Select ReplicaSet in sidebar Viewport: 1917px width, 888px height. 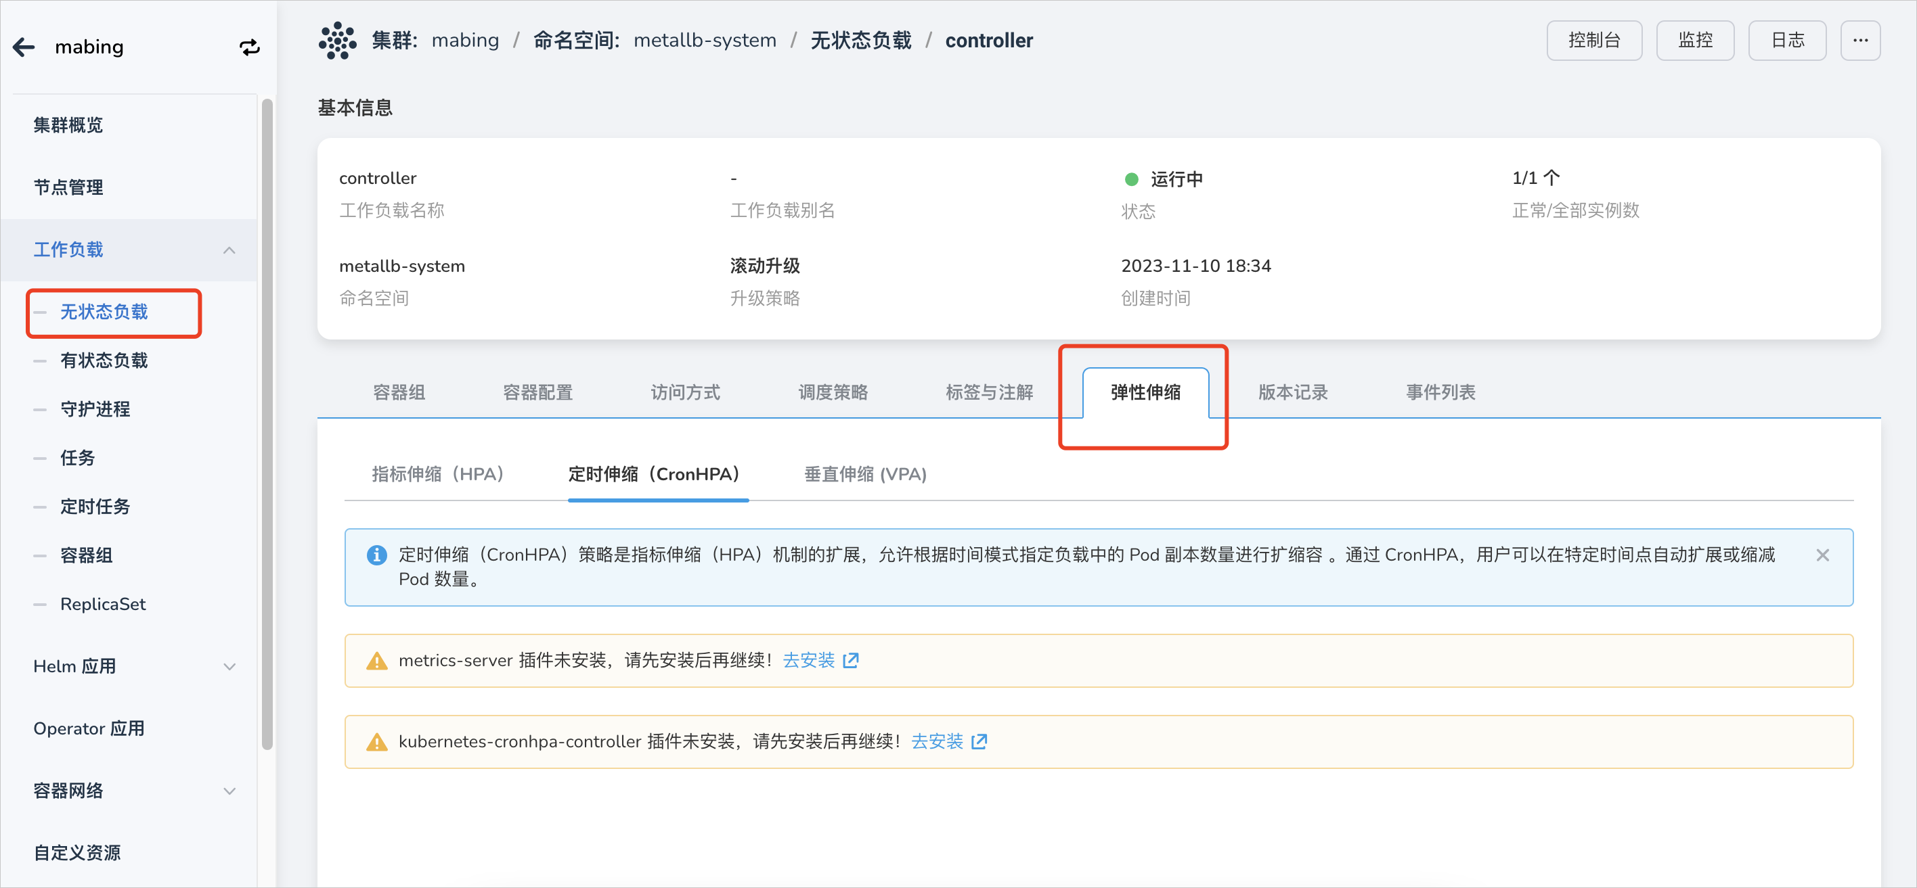103,604
